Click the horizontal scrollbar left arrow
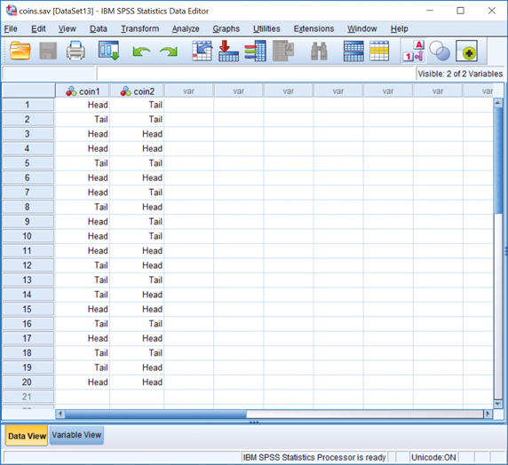This screenshot has height=465, width=508. pos(60,414)
